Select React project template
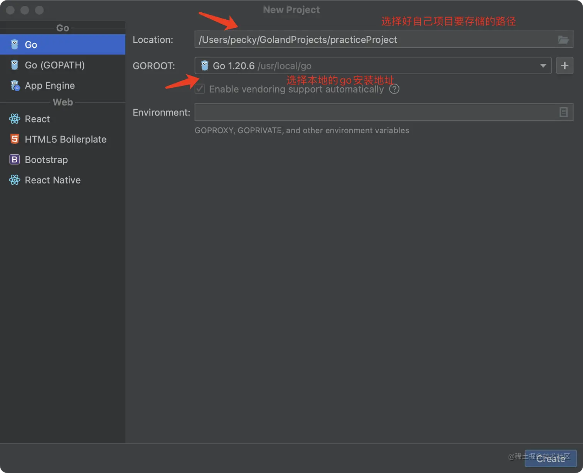The image size is (583, 473). 62,119
